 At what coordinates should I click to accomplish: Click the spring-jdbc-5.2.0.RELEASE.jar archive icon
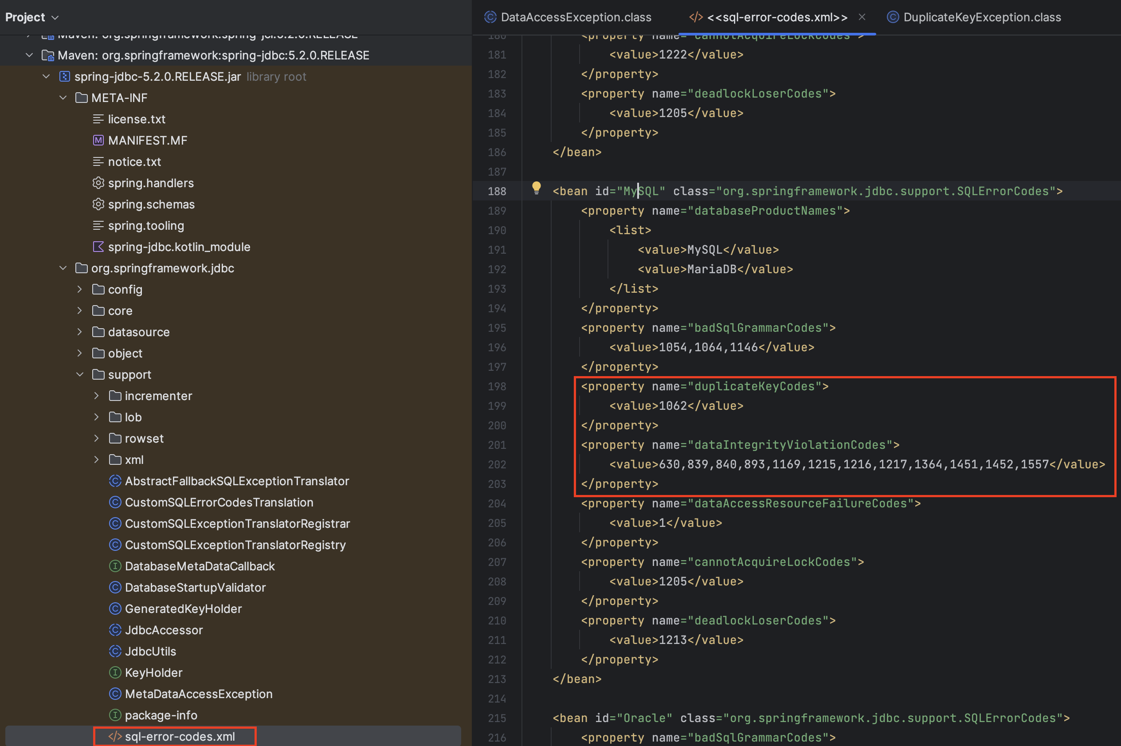point(65,77)
